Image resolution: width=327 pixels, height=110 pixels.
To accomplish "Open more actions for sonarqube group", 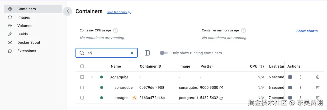I will 301,77.
